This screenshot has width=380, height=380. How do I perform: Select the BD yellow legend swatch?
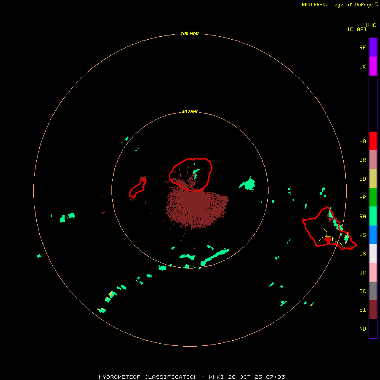pyautogui.click(x=373, y=179)
